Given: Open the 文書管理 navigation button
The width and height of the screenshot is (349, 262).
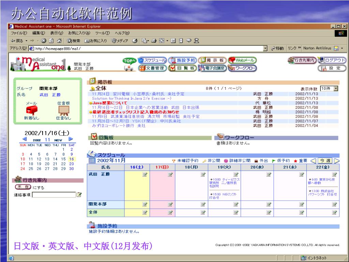Looking at the screenshot, I should 152,68.
